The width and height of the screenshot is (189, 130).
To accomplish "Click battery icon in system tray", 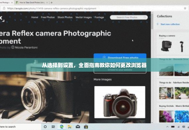I will coord(173,127).
